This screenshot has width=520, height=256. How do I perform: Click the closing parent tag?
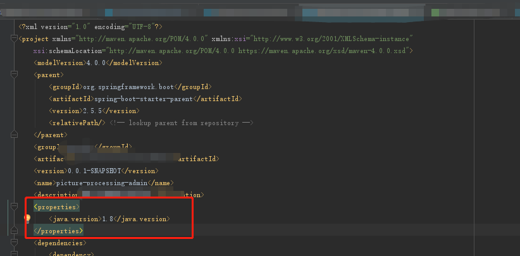click(51, 135)
